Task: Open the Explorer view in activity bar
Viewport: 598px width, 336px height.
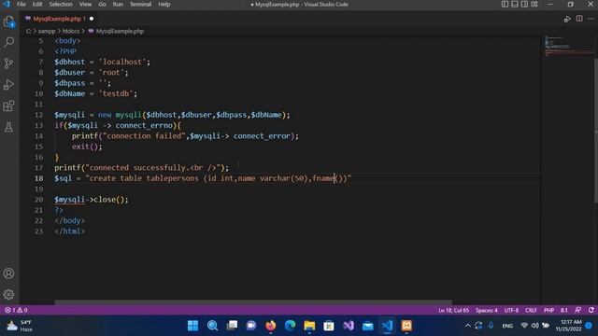Action: click(8, 21)
